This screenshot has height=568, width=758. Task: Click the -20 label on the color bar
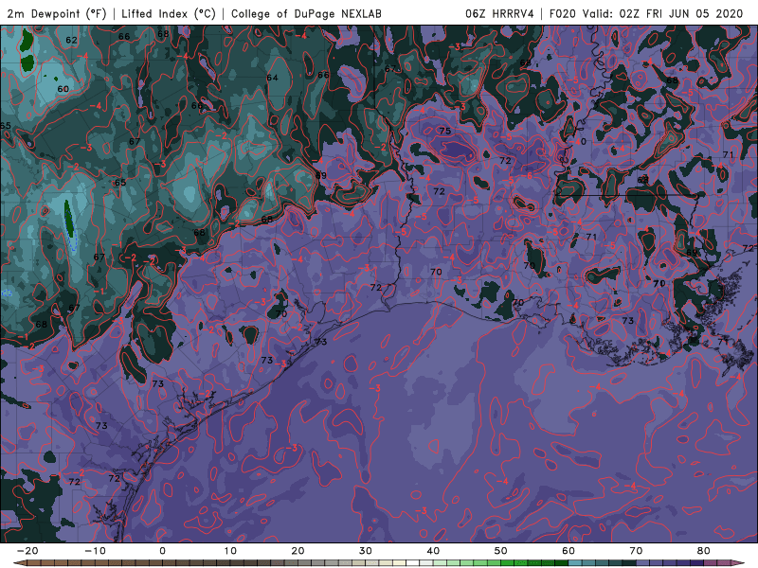tap(27, 551)
